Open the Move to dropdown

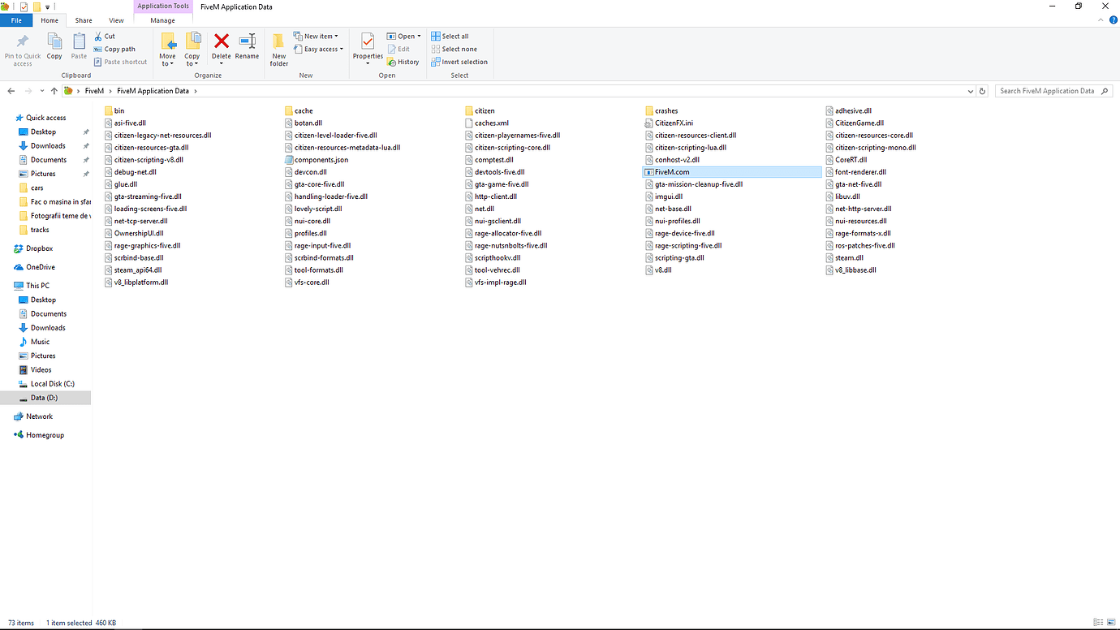click(x=168, y=49)
